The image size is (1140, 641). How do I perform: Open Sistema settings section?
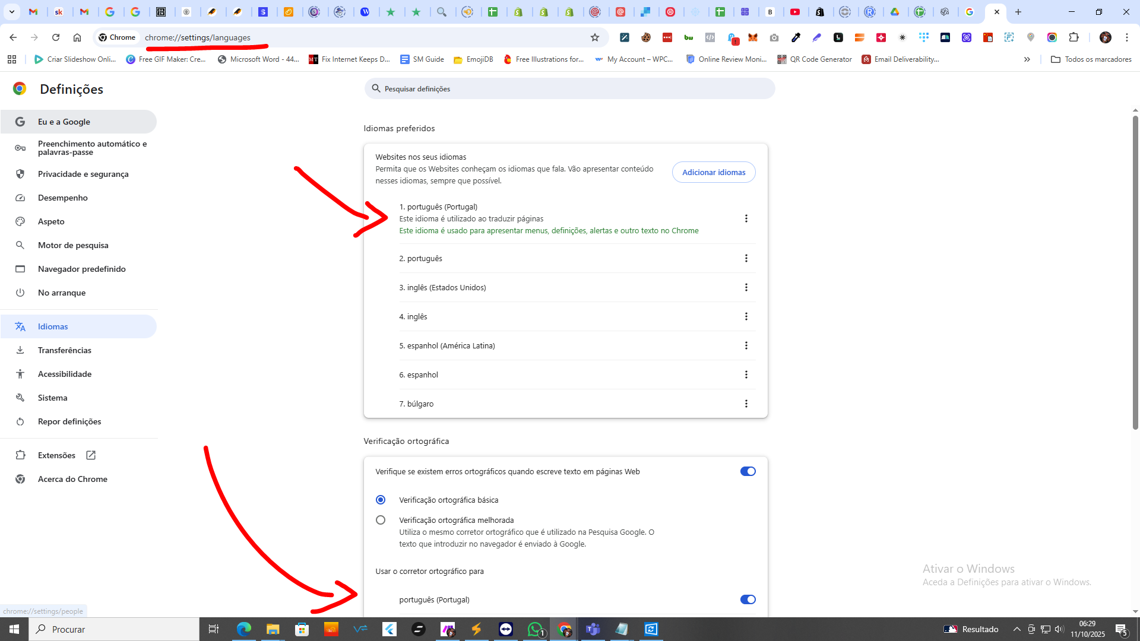pyautogui.click(x=78, y=398)
